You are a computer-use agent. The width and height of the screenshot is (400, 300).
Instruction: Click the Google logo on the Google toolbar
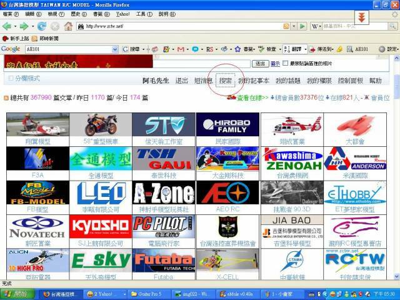(11, 49)
